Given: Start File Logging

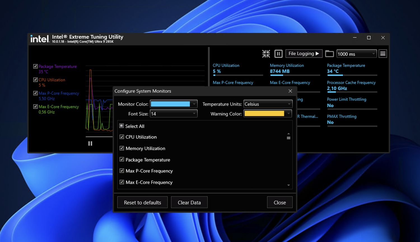Looking at the screenshot, I should (x=304, y=54).
